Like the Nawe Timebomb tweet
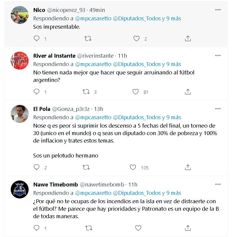 (x=138, y=228)
